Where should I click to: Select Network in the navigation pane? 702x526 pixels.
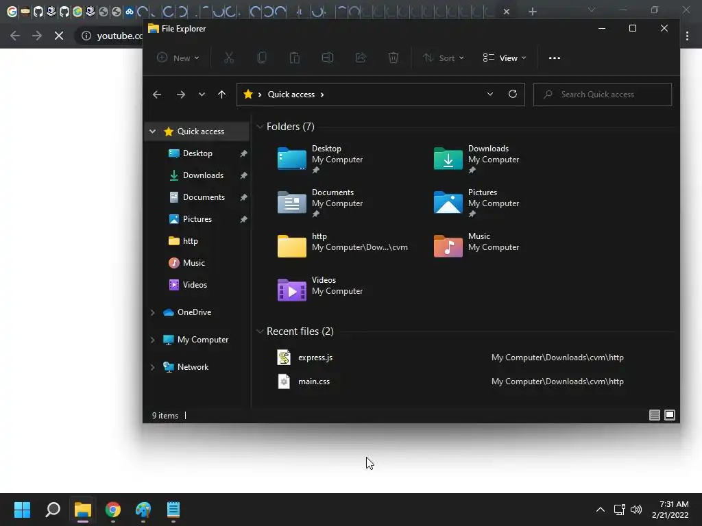193,367
